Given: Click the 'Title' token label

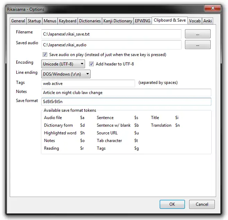Looking at the screenshot, I should point(155,118).
